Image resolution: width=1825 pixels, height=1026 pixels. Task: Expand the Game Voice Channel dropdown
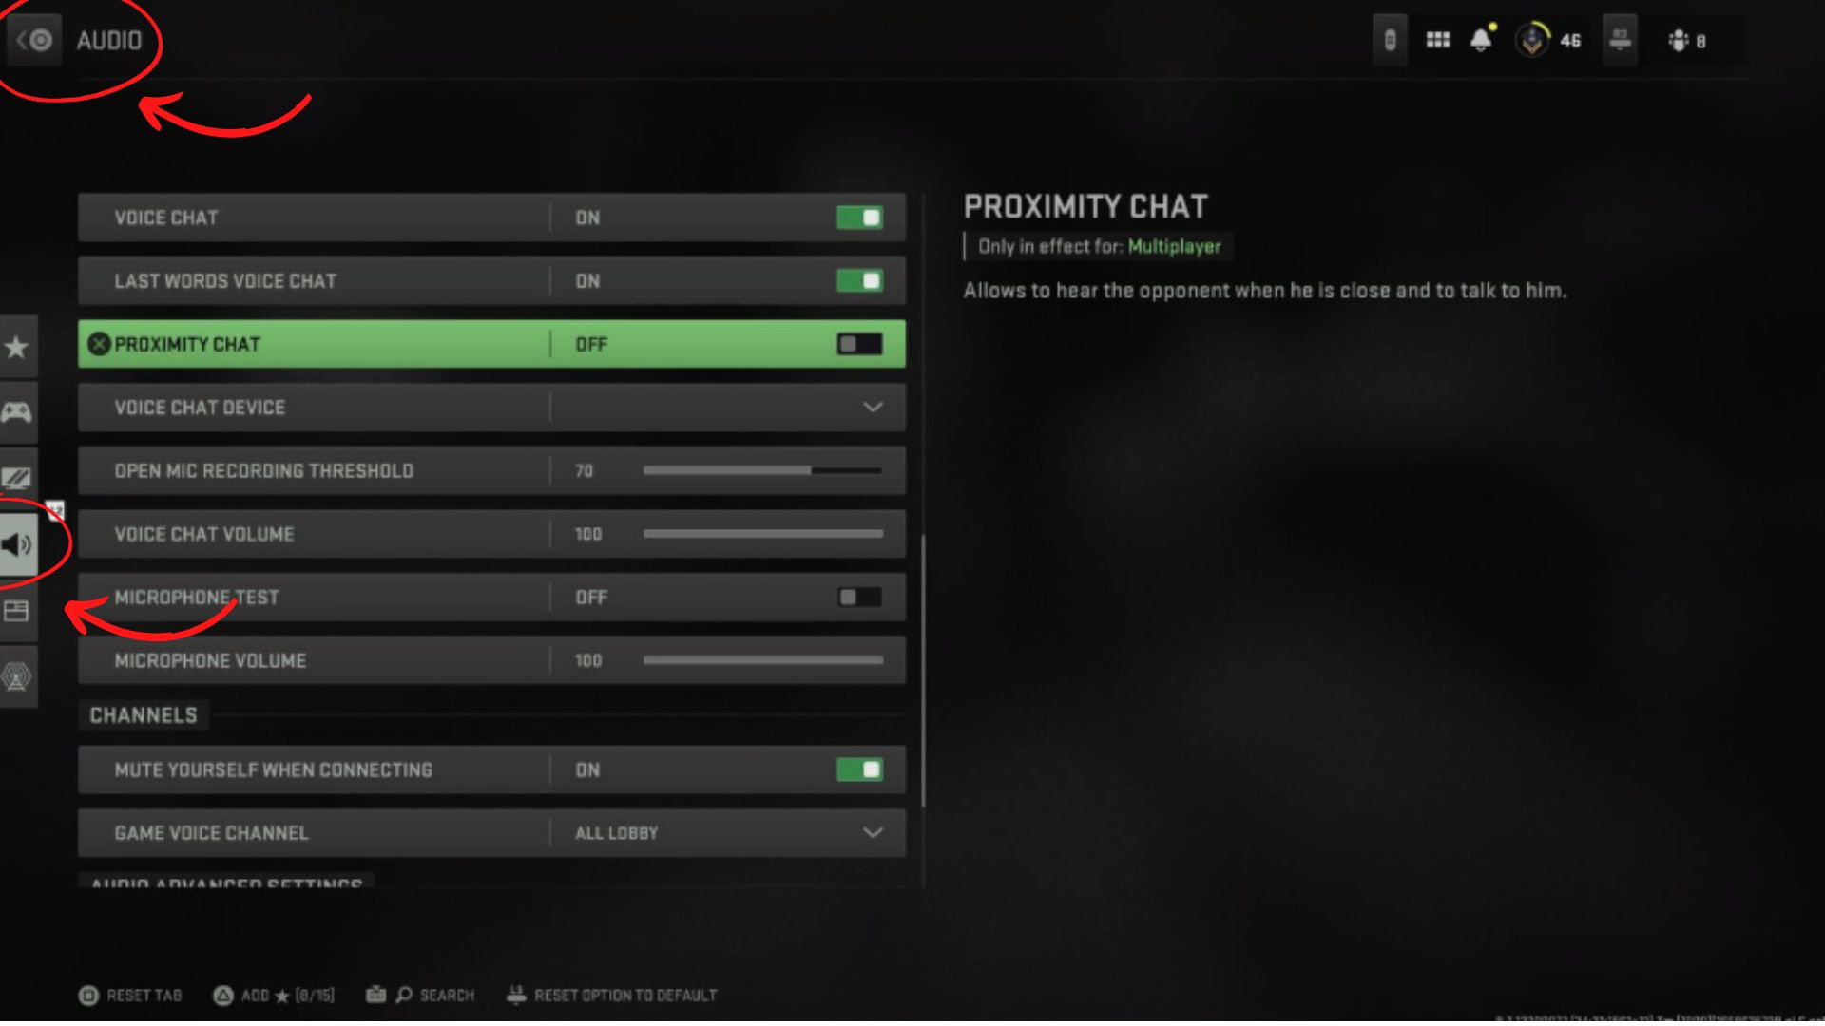874,833
